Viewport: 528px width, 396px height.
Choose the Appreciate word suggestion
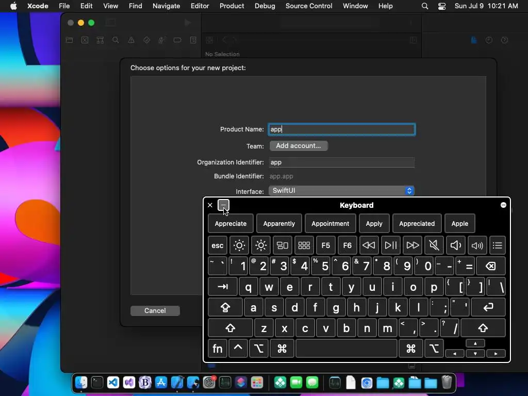click(230, 223)
